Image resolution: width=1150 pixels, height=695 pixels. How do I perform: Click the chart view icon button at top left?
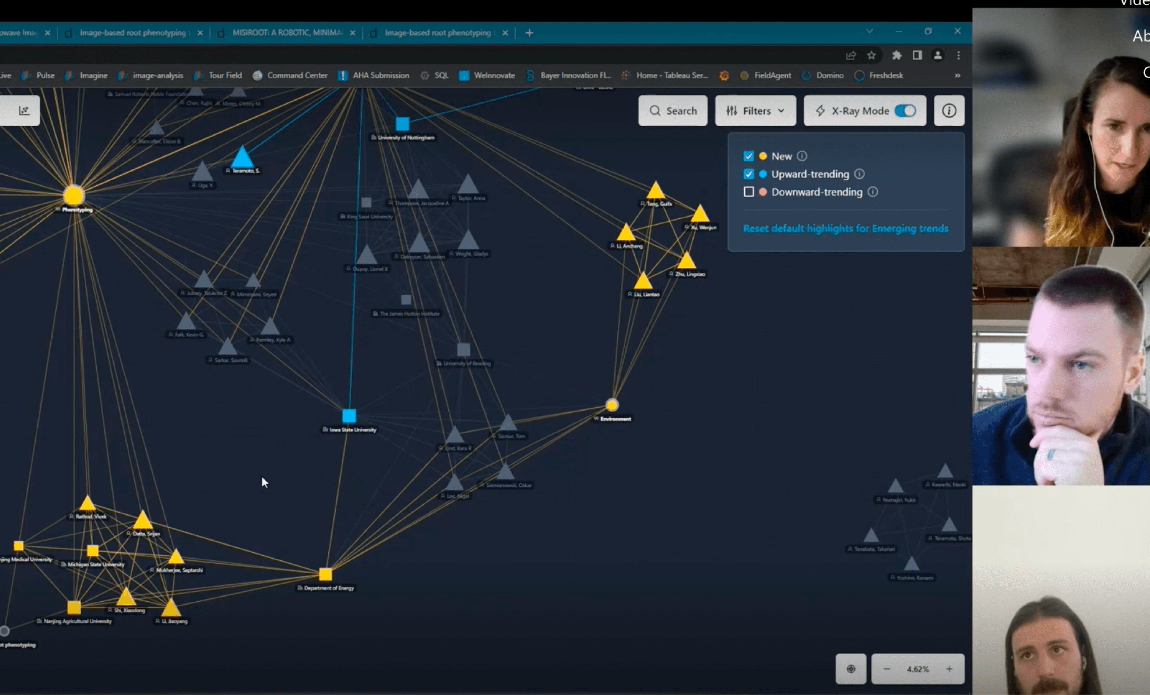(x=24, y=110)
